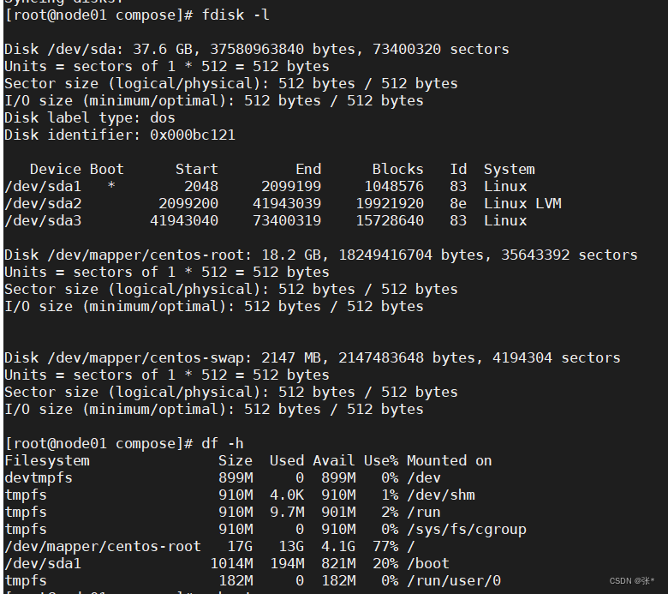Click the 'Start' column header

196,170
